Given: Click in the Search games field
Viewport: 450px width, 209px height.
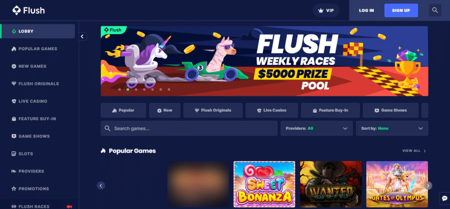Looking at the screenshot, I should point(189,128).
